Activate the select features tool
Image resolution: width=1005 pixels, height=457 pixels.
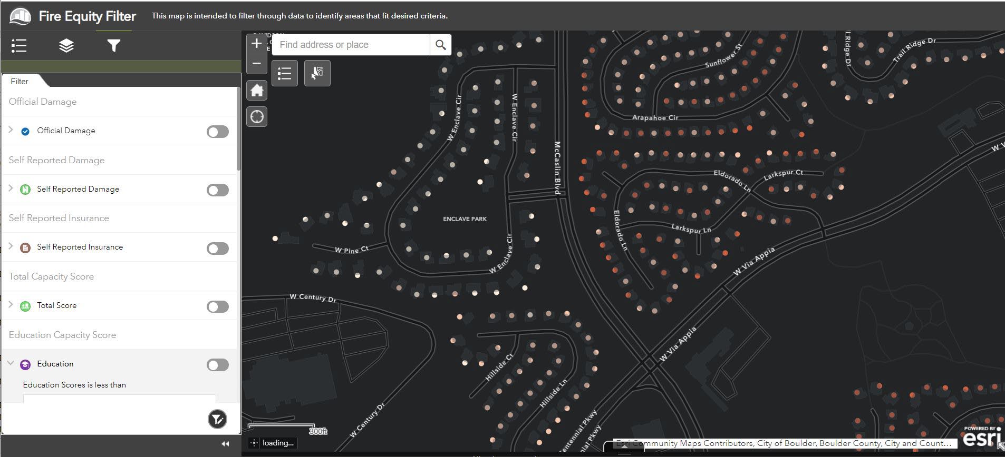pyautogui.click(x=317, y=73)
